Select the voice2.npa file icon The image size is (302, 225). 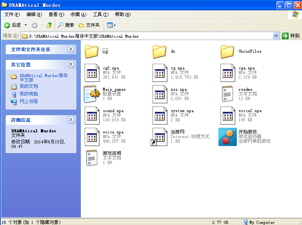tap(228, 116)
